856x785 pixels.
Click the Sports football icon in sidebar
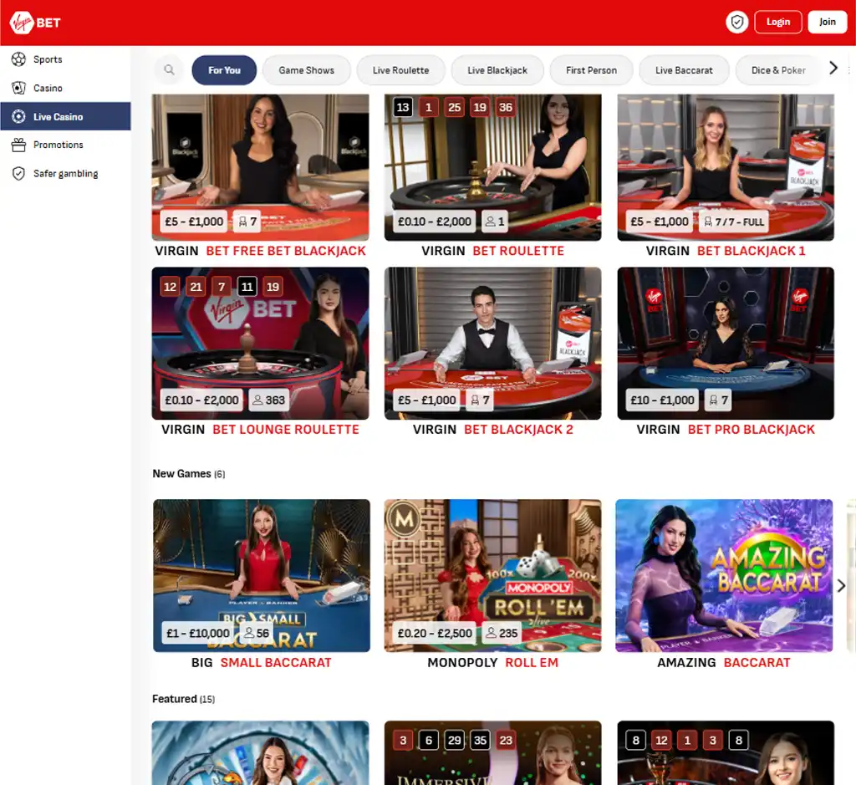point(18,59)
